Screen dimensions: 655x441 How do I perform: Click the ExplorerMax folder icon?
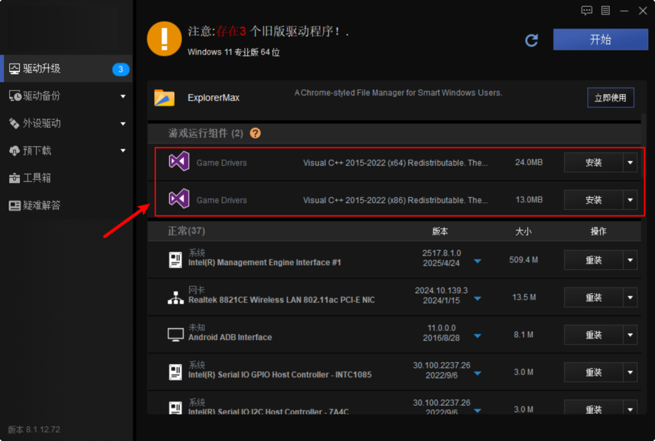[x=164, y=98]
